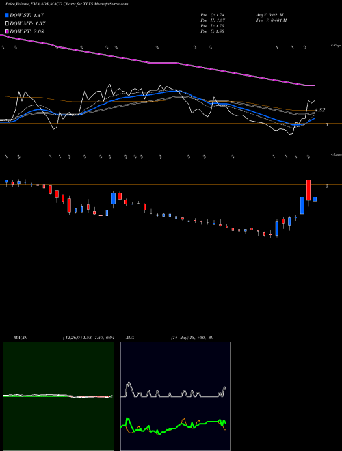Click the '<Lows' marker label
The width and height of the screenshot is (342, 451).
tap(336, 154)
